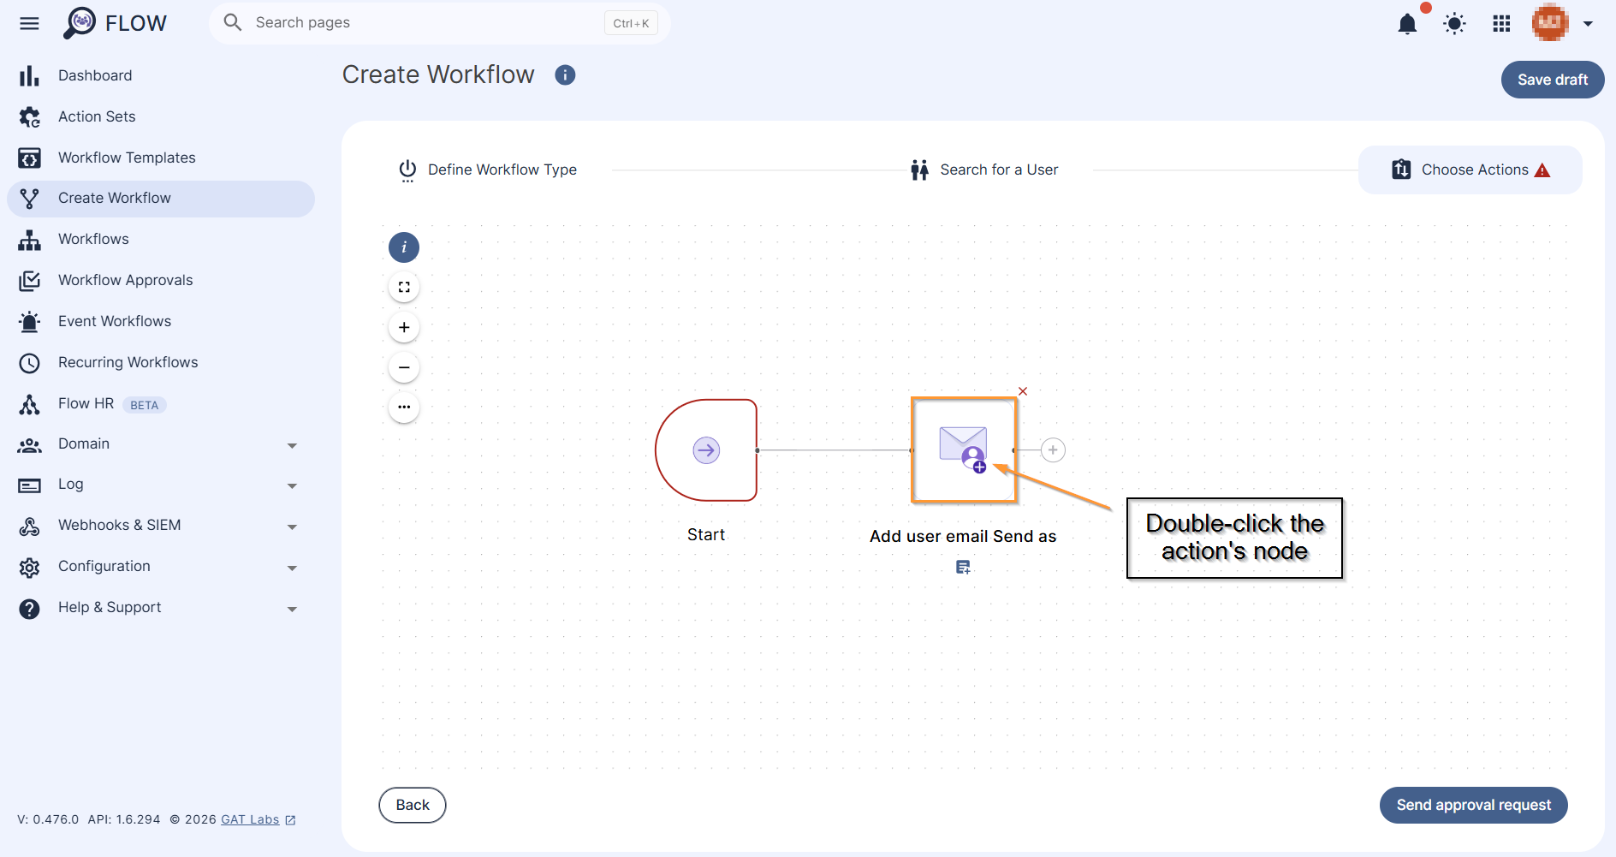Expand the account dropdown arrow
1616x857 pixels.
[1588, 24]
